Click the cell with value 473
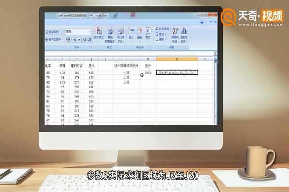Screen dimensions: 289x192 [91, 78]
